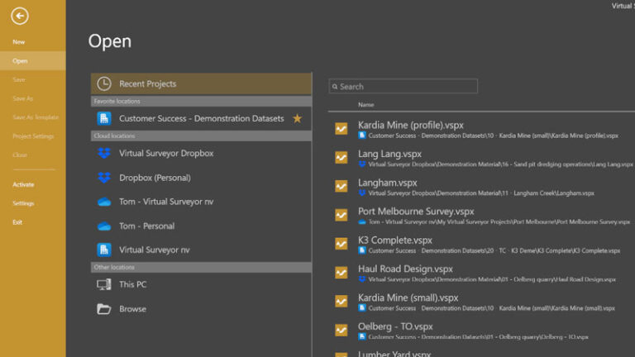Click Activate in the sidebar
Viewport: 635px width, 357px height.
pos(23,184)
